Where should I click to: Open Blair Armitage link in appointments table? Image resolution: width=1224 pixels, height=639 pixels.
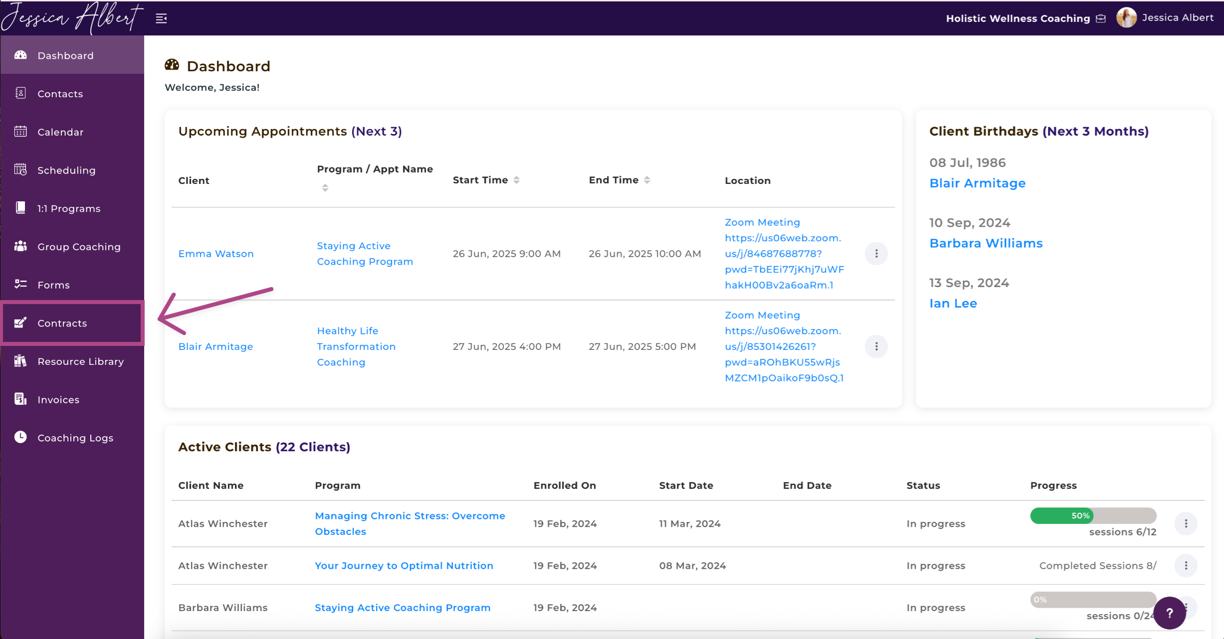pyautogui.click(x=215, y=346)
